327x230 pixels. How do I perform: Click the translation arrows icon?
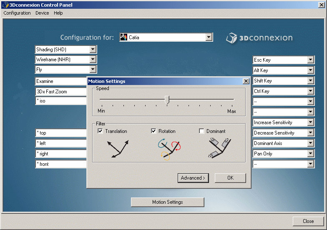pyautogui.click(x=118, y=149)
